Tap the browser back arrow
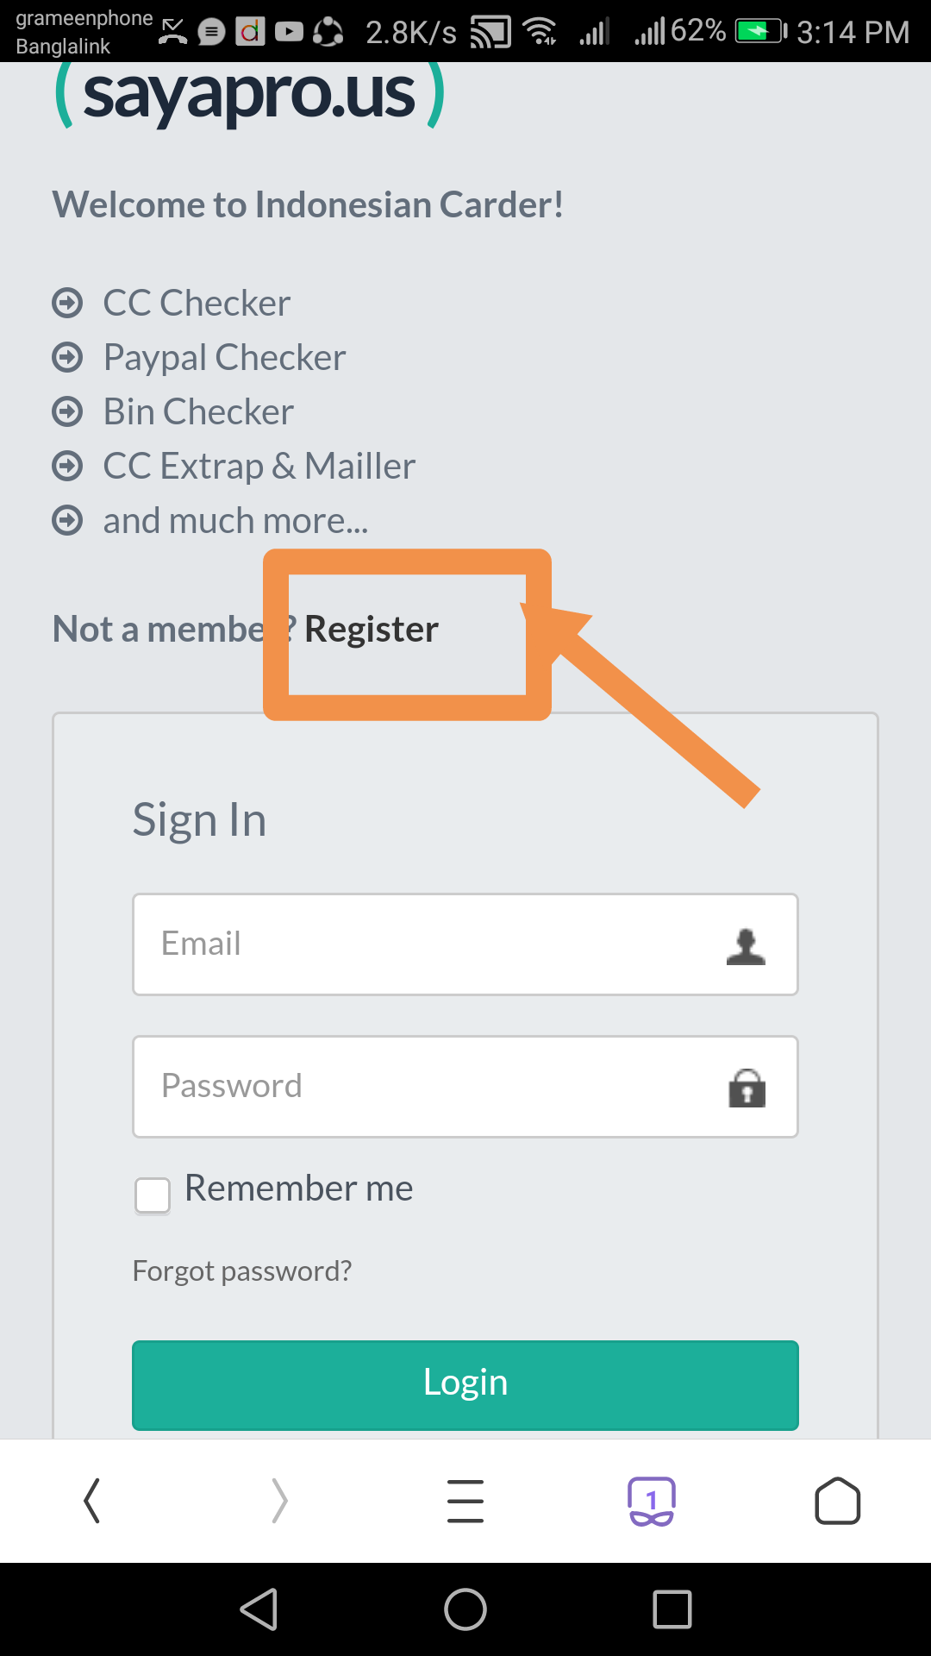The width and height of the screenshot is (931, 1656). 92,1501
